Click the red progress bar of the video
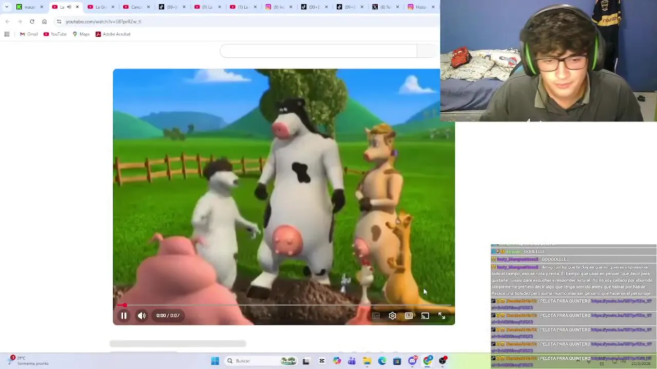Image resolution: width=657 pixels, height=369 pixels. click(x=284, y=305)
